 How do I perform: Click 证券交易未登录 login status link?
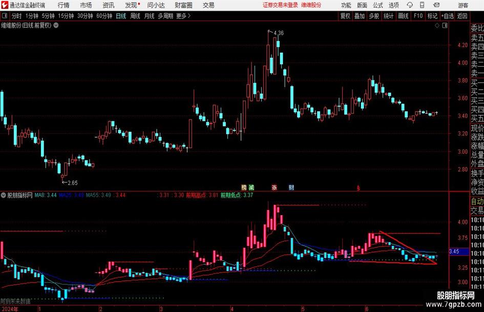coord(280,5)
